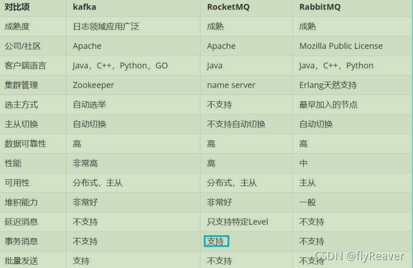Click "不支持" in RocketMQ's 选主方式 row

(219, 105)
